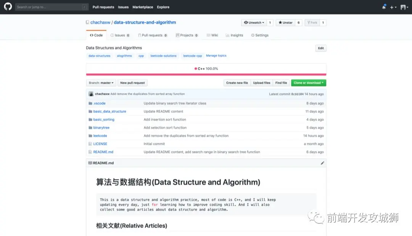Viewport: 412px width, 236px height.
Task: Click Manage topics
Action: (216, 55)
